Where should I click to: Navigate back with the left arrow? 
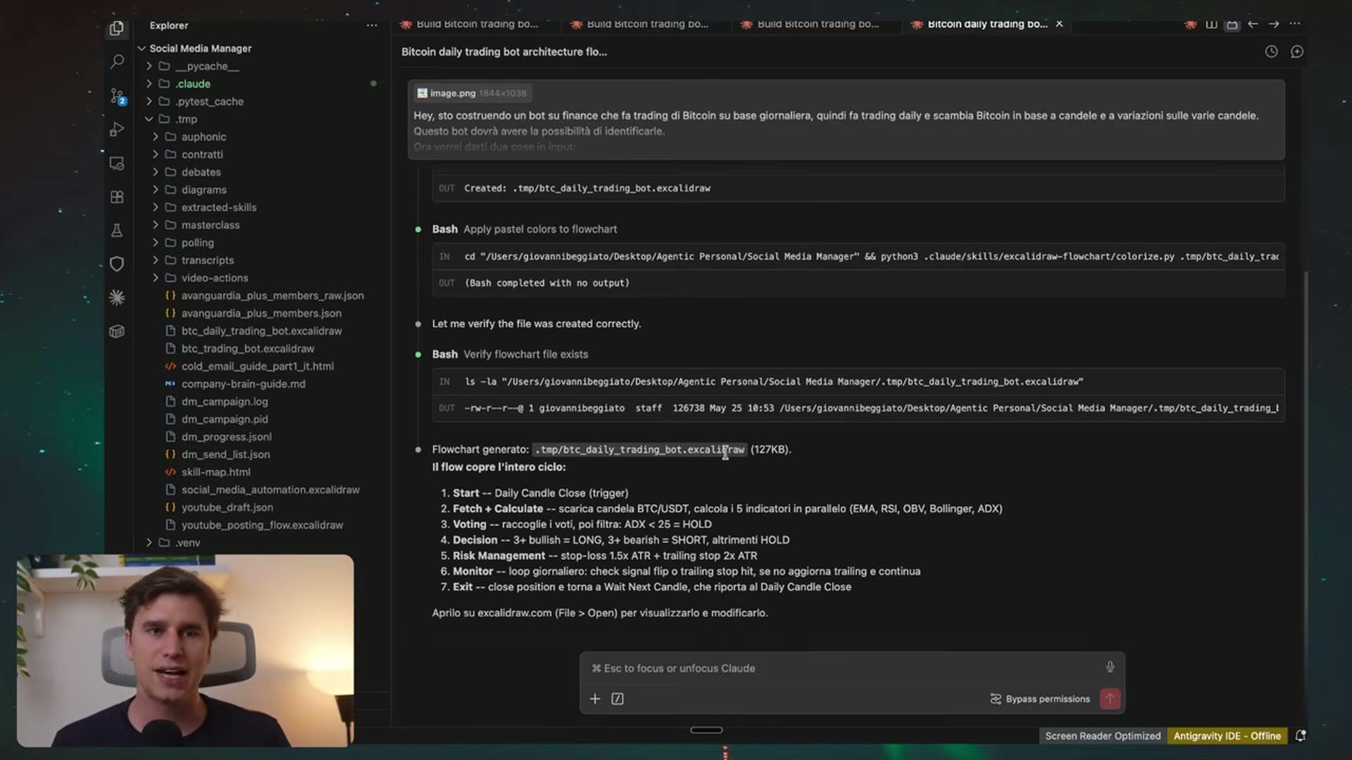(1253, 24)
